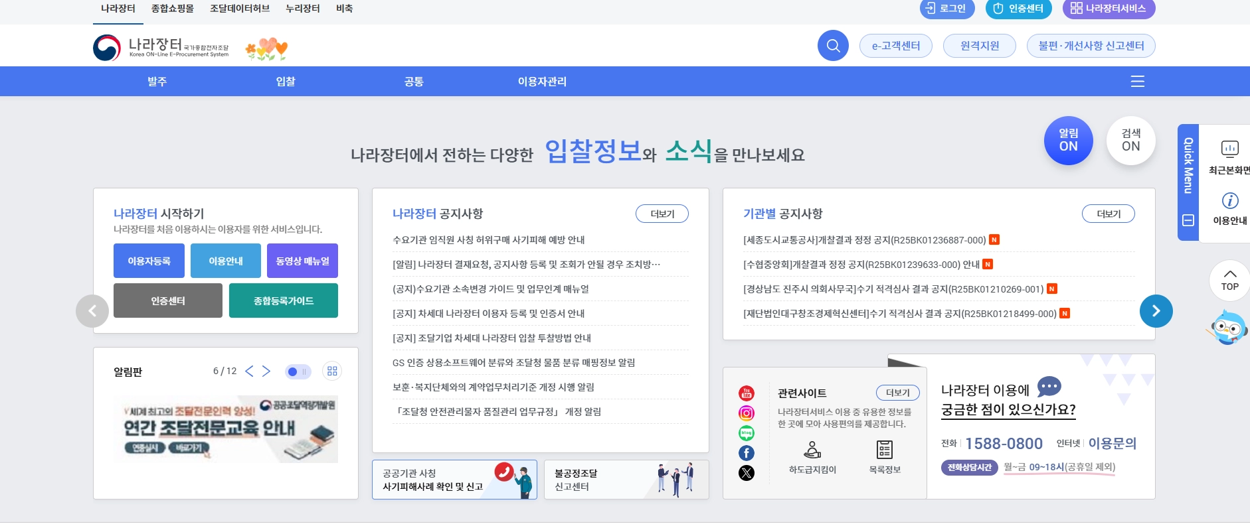Open the Instagram social icon

click(747, 413)
